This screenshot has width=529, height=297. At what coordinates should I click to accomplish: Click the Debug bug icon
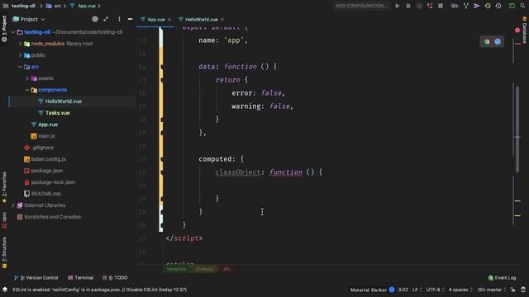408,6
